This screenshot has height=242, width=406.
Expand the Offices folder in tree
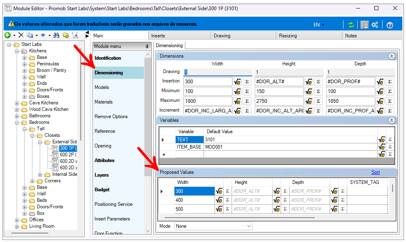(17, 220)
